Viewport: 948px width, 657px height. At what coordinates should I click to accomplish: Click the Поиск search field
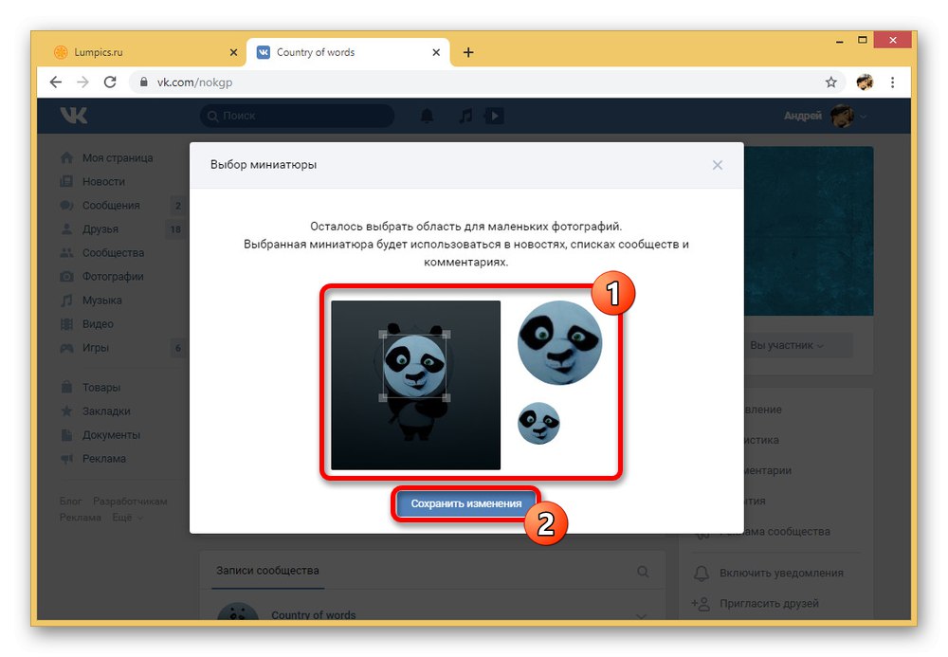click(x=297, y=116)
